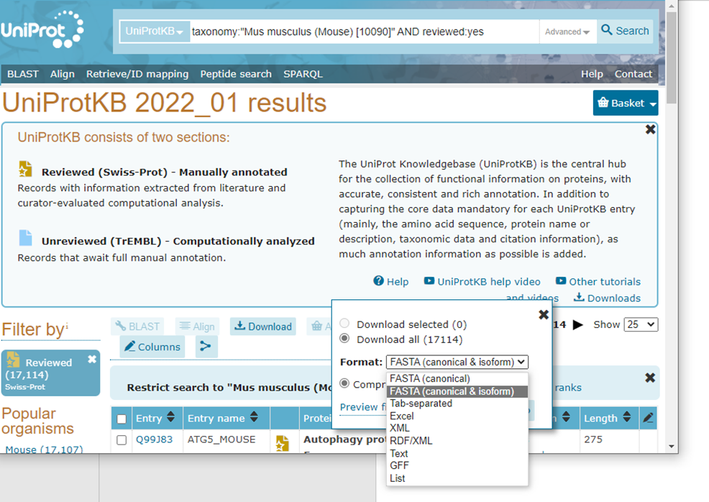Image resolution: width=709 pixels, height=502 pixels.
Task: Click the ATG5_MOUSE entry name cell
Action: point(221,439)
